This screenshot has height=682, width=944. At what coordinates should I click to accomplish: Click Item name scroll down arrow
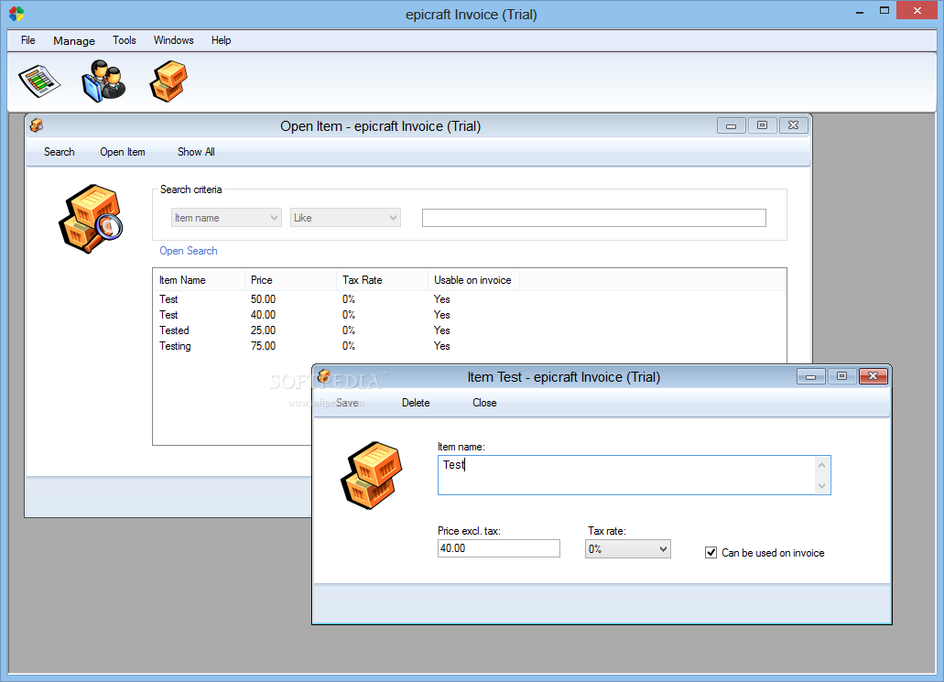pos(822,486)
